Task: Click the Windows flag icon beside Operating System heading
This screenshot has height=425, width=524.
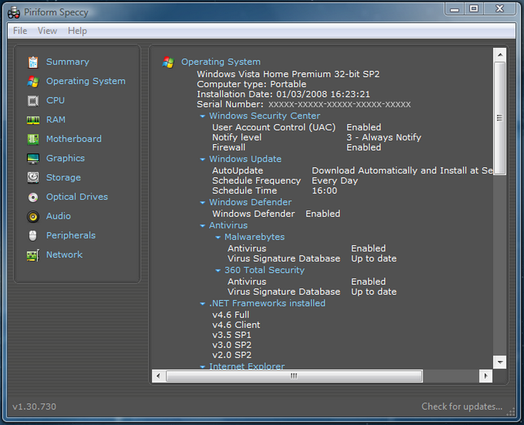Action: click(x=168, y=62)
